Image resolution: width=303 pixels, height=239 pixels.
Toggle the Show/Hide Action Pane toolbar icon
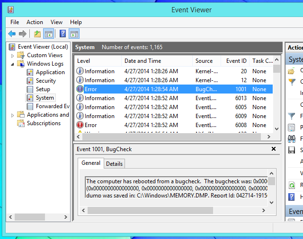coord(74,34)
